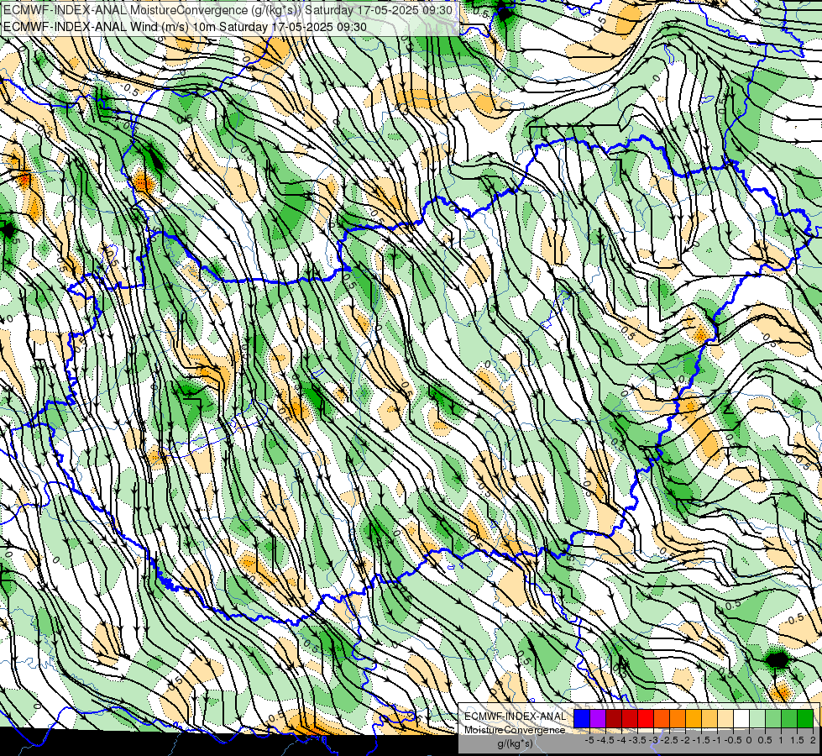Click the legend tick label -5
The width and height of the screenshot is (822, 756).
589,740
